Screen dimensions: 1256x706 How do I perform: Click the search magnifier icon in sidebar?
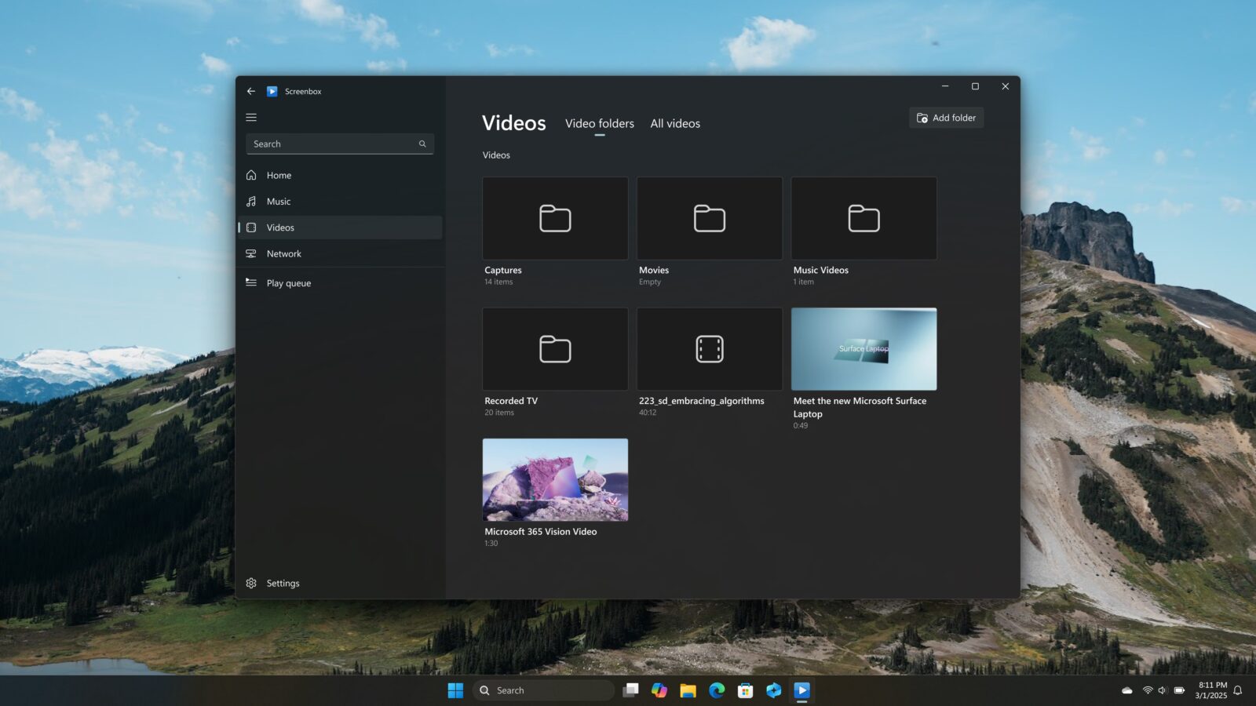(422, 144)
